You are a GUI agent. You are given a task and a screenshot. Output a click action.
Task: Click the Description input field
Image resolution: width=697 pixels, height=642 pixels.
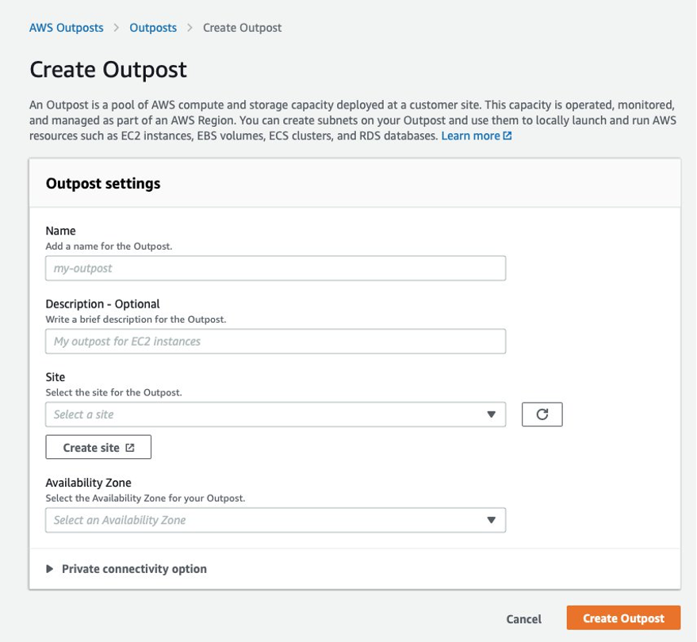275,341
